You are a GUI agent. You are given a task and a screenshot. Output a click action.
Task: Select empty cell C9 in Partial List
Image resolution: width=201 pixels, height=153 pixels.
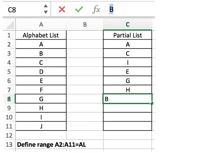128,108
